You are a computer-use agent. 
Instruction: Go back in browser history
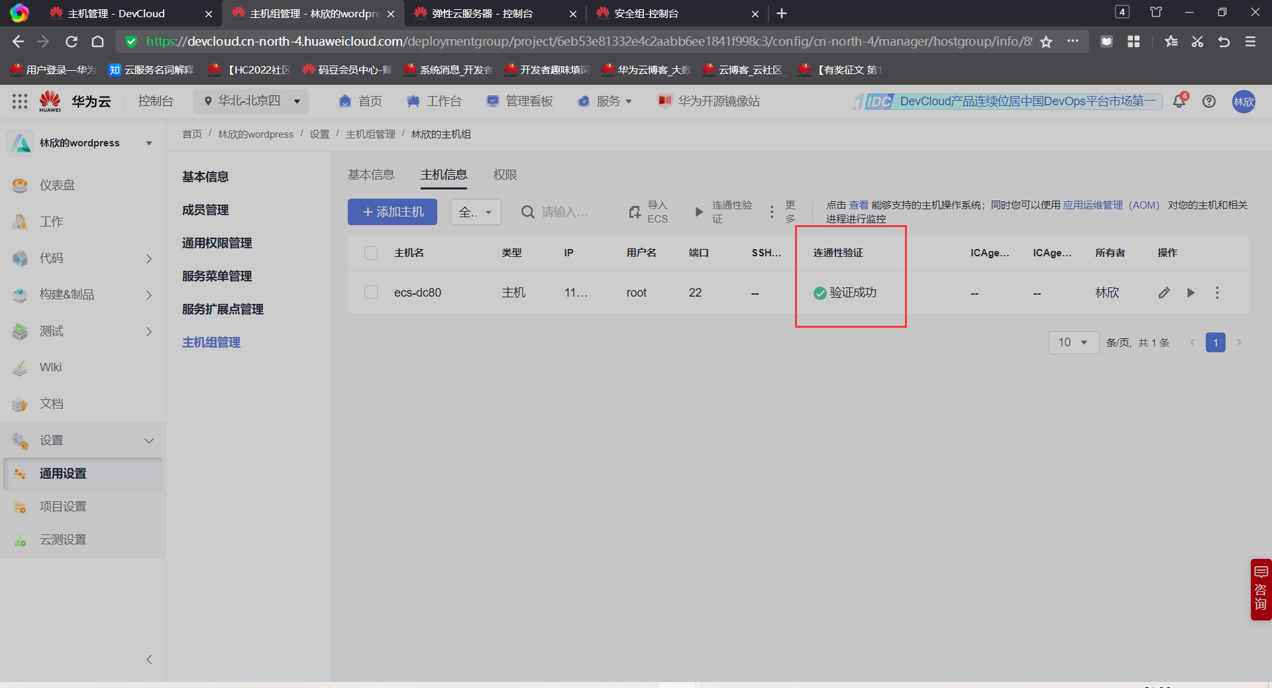point(18,42)
